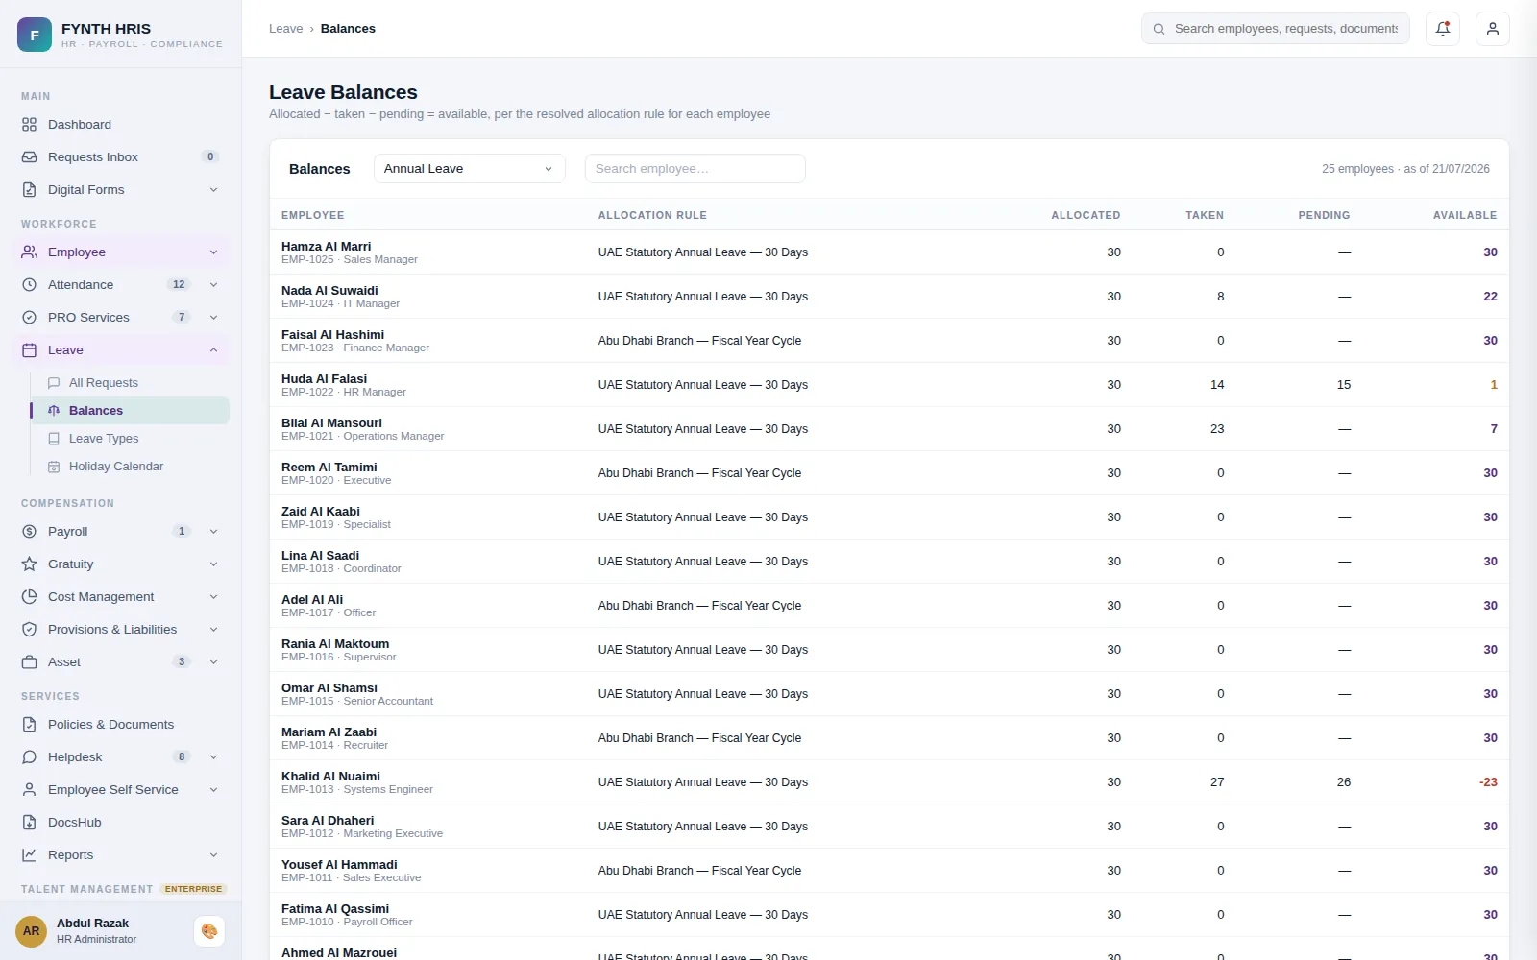
Task: Open the user profile icon in header
Action: click(1493, 29)
